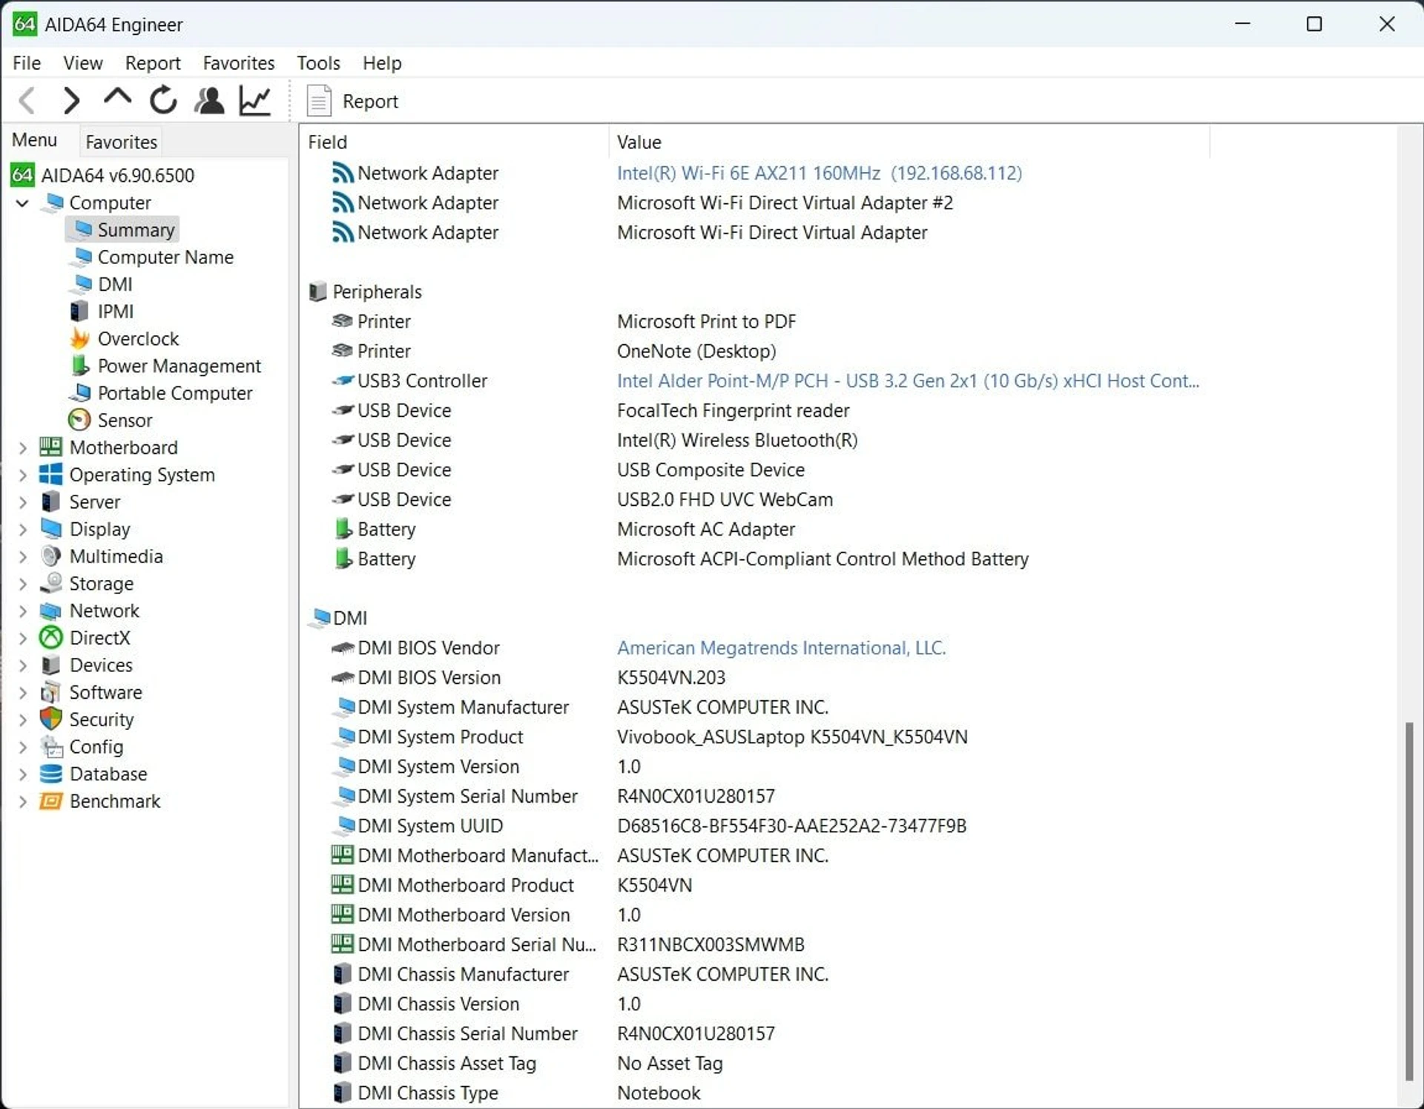Open the Tools menu
This screenshot has height=1109, width=1424.
click(x=318, y=63)
